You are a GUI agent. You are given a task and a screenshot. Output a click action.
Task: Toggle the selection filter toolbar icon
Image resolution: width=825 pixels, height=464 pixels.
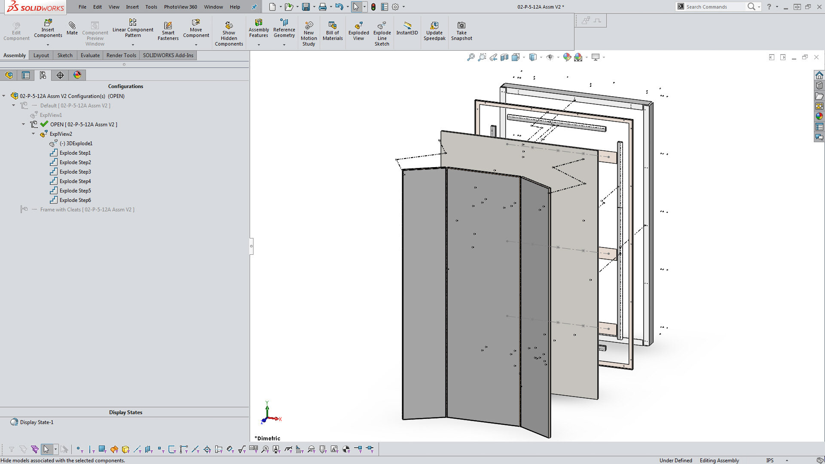click(35, 449)
